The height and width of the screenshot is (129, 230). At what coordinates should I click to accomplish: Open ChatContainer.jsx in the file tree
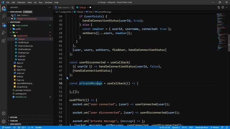tap(25, 46)
